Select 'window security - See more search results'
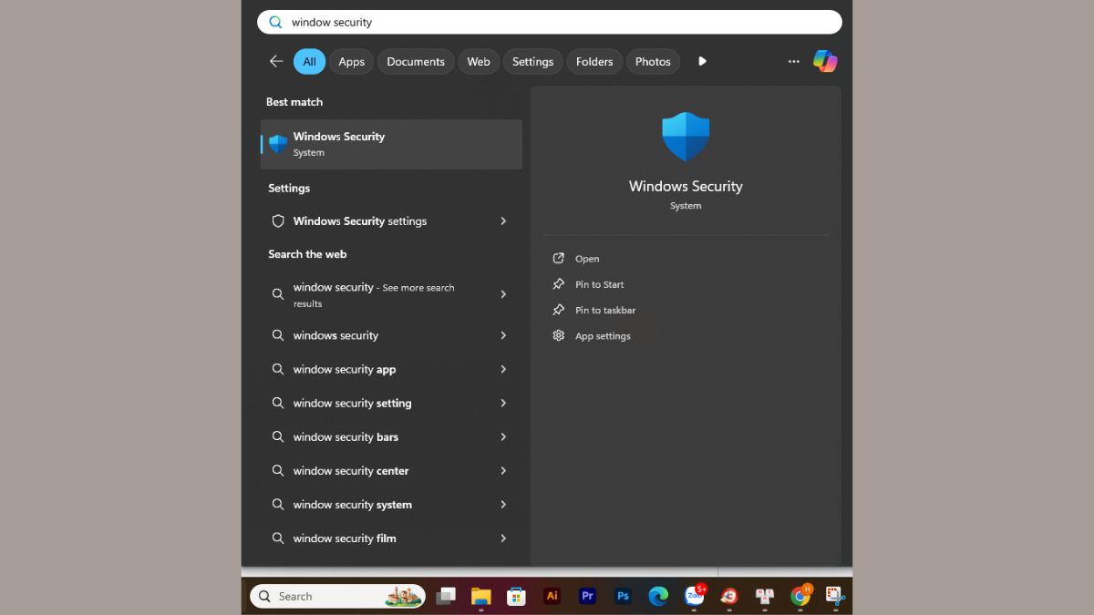 (x=391, y=294)
